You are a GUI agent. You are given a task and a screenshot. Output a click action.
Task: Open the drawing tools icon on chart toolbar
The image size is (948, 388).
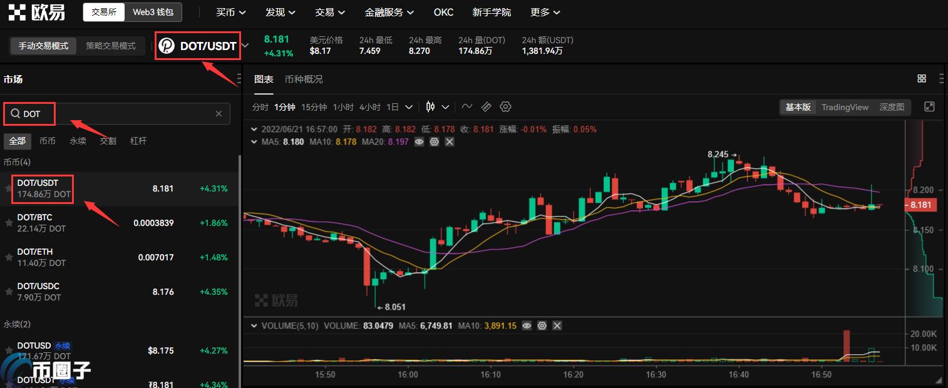point(487,106)
